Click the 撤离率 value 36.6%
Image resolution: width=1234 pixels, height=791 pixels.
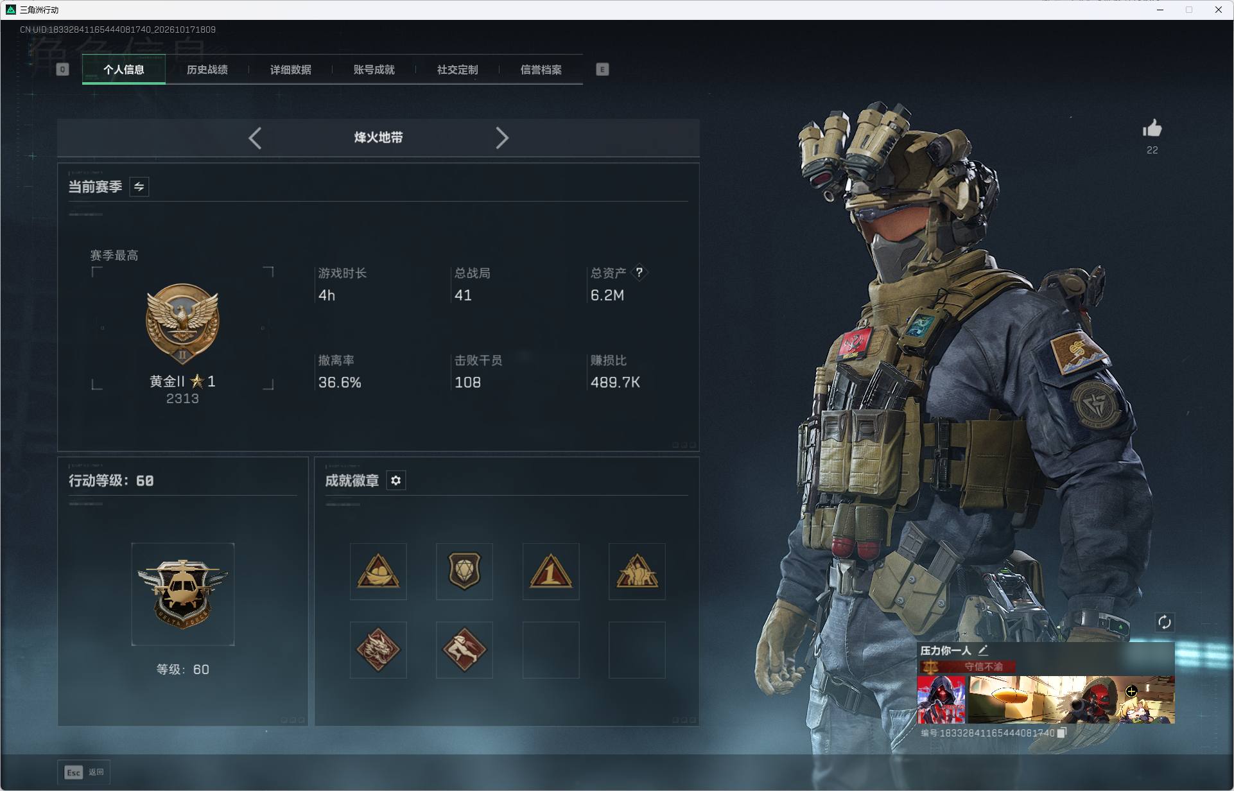click(x=340, y=383)
